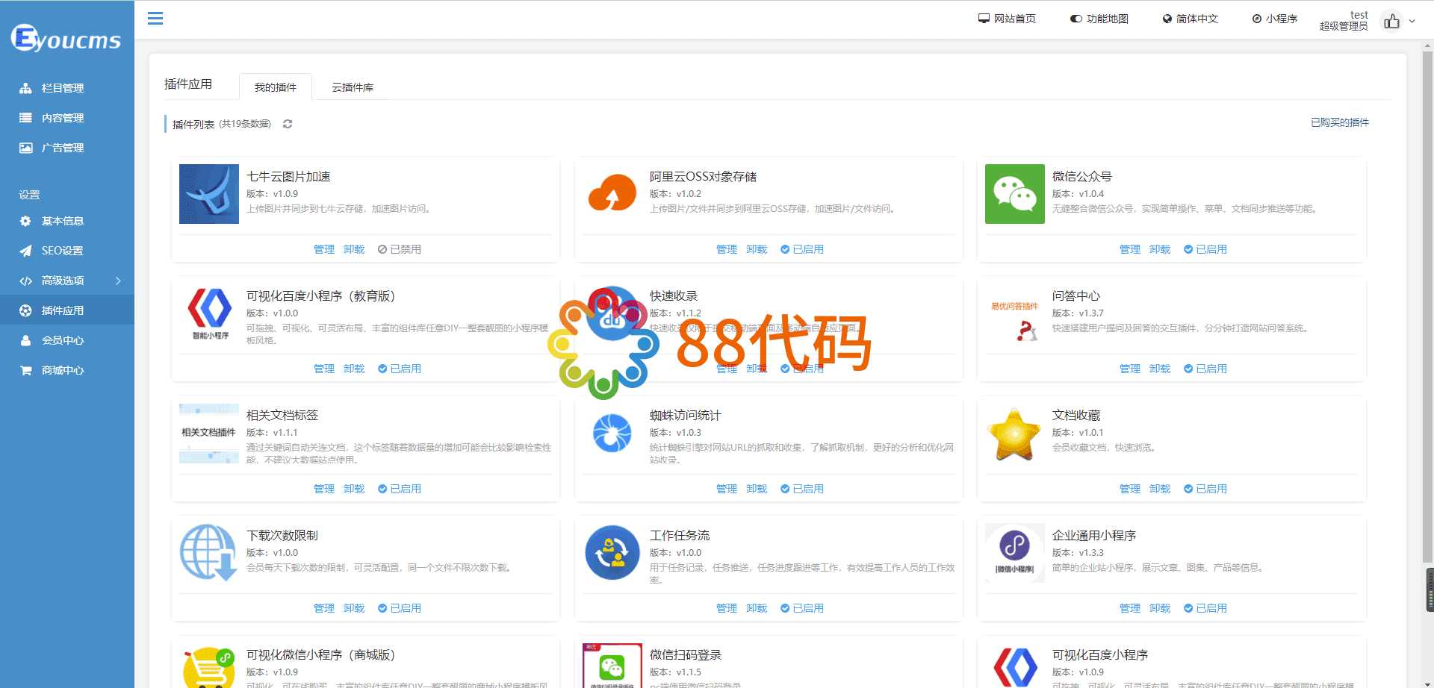Toggle 已启用 status for 阿里云OSS对象存储
The width and height of the screenshot is (1434, 688).
point(802,249)
